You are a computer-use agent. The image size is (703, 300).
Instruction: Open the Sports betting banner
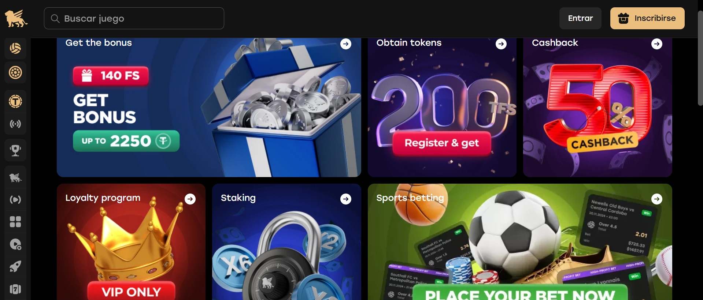520,242
